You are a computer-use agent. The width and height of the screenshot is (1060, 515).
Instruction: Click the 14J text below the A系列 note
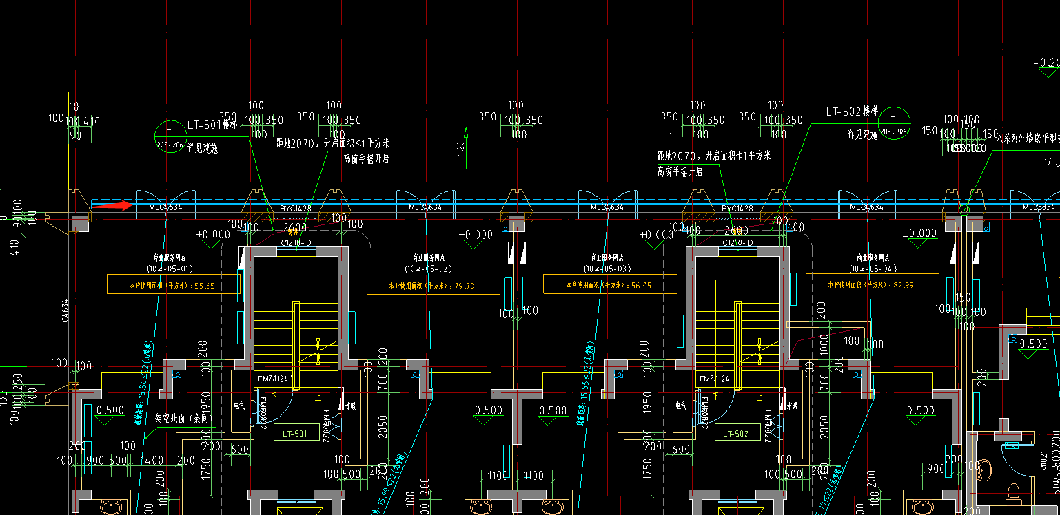(x=1052, y=163)
